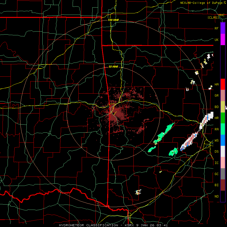Click the 'HHC' product label
Viewport: 227px width, 227px height.
(x=221, y=15)
